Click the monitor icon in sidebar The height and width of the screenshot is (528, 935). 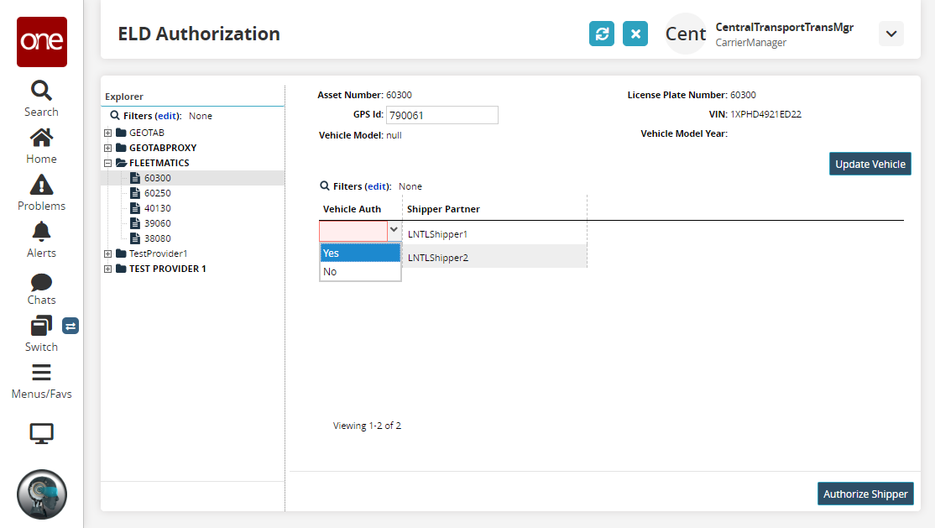point(41,433)
